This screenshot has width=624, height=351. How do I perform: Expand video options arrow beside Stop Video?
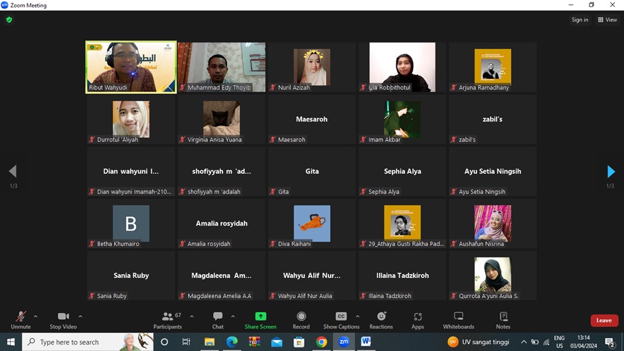coord(80,316)
